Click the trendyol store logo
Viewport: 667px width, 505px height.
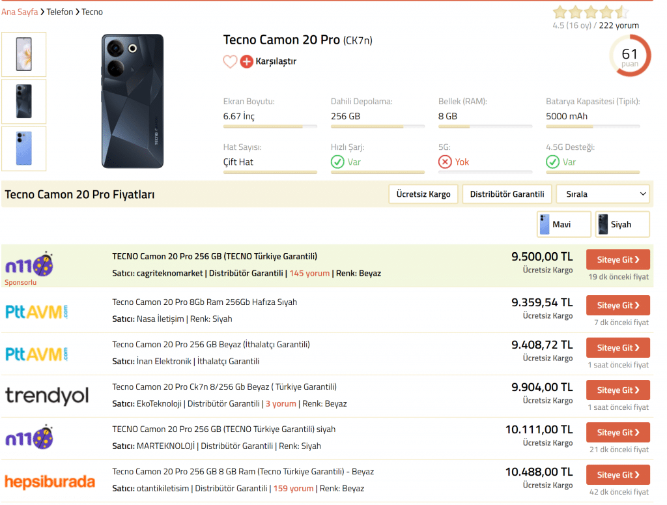click(x=47, y=396)
